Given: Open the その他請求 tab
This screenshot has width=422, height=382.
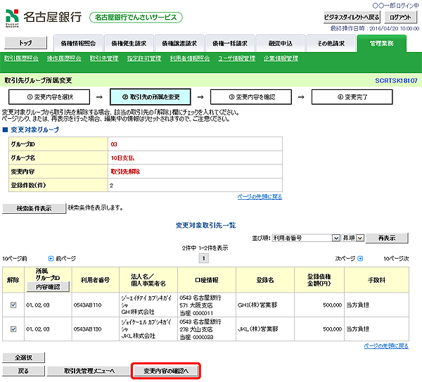Looking at the screenshot, I should [331, 44].
